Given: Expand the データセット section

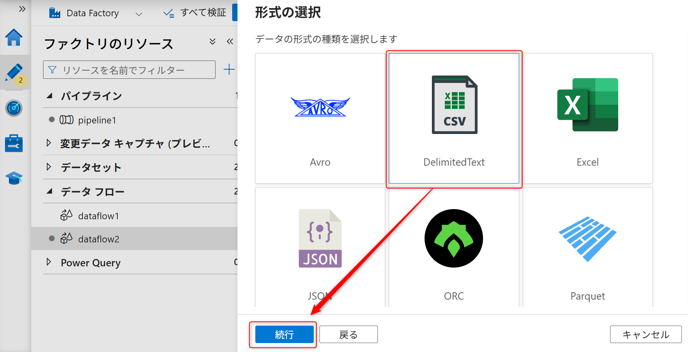Looking at the screenshot, I should tap(49, 167).
